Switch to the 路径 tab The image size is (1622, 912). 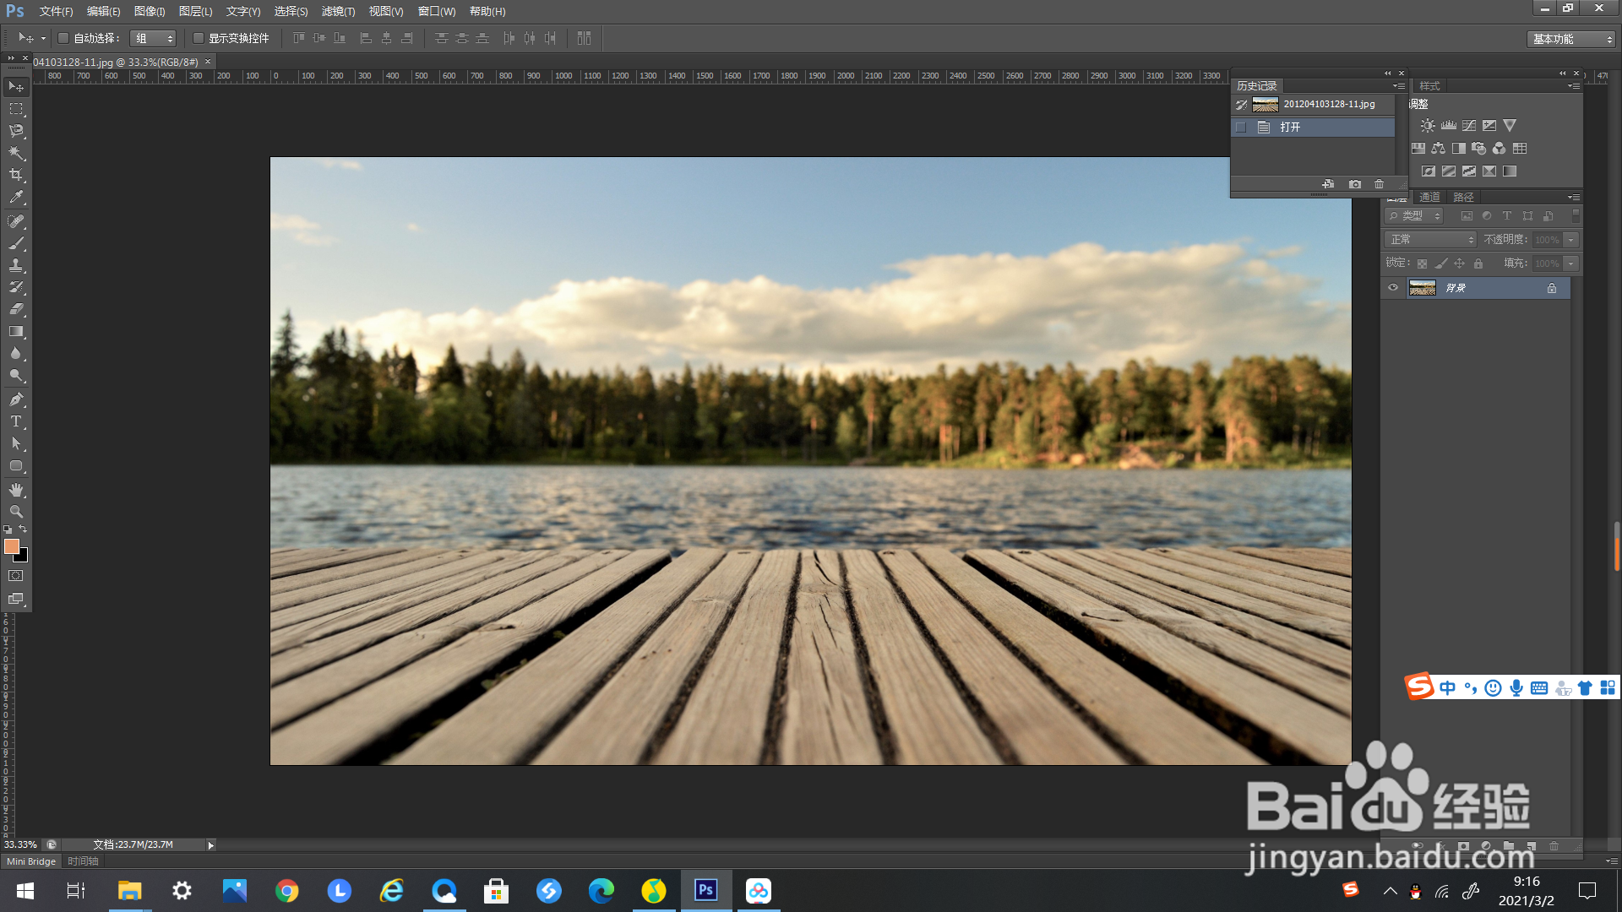1463,198
